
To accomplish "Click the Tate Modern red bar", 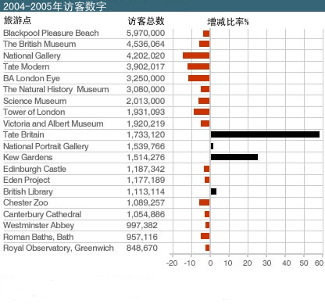I will [x=198, y=66].
